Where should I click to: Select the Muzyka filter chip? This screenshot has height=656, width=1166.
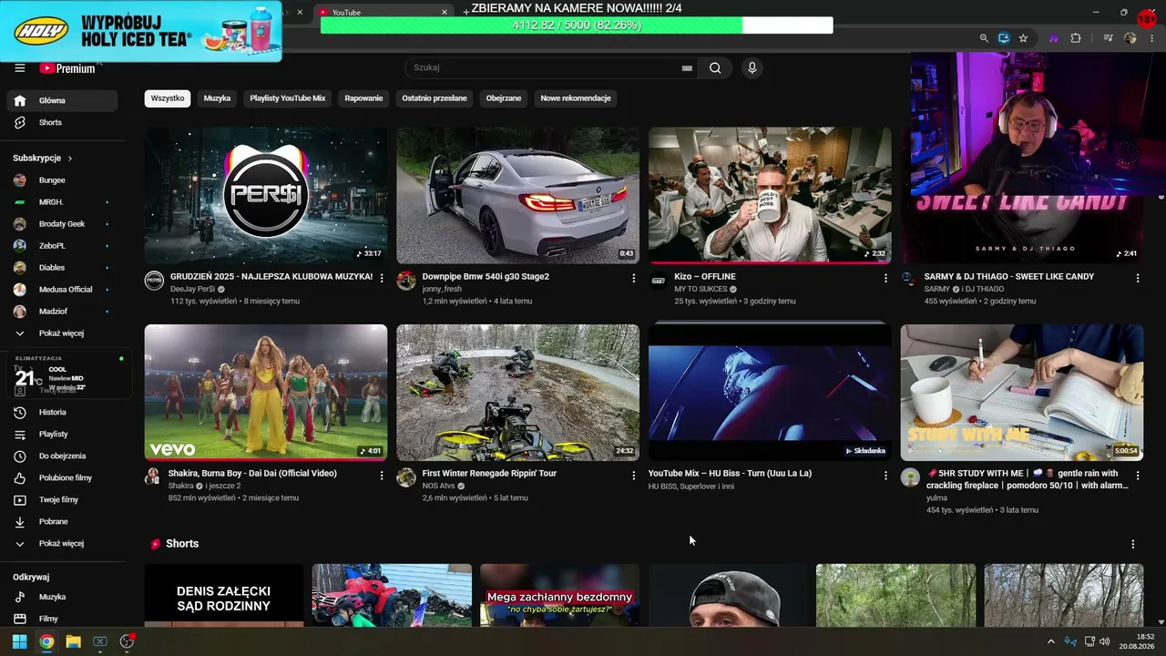pyautogui.click(x=217, y=98)
